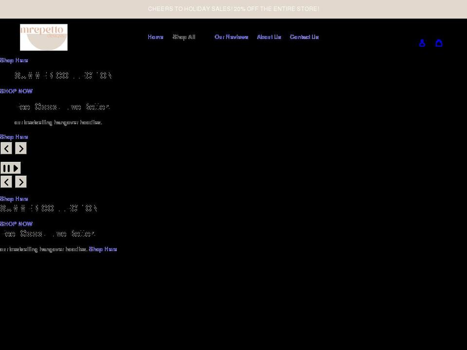The image size is (467, 350).
Task: Click the next-slide arrow above the pause button
Action: click(x=21, y=148)
